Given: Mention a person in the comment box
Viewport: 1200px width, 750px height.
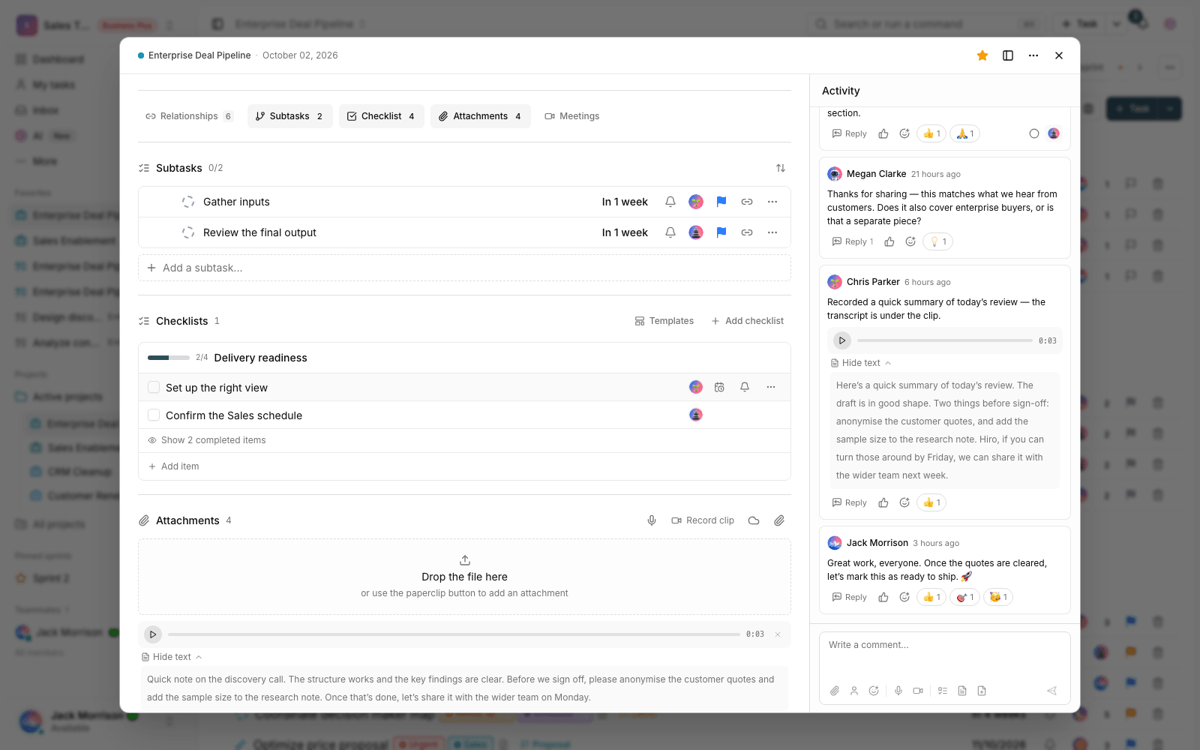Looking at the screenshot, I should click(854, 691).
